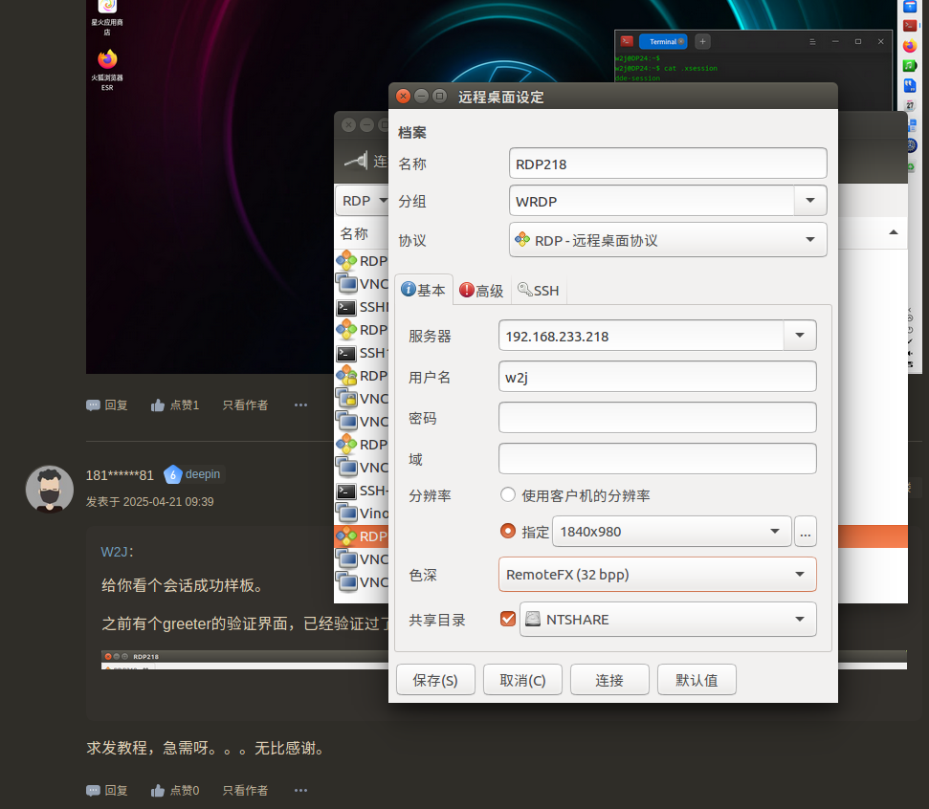Viewport: 929px width, 809px height.
Task: Close the Terminal tab with its x icon
Action: [681, 41]
